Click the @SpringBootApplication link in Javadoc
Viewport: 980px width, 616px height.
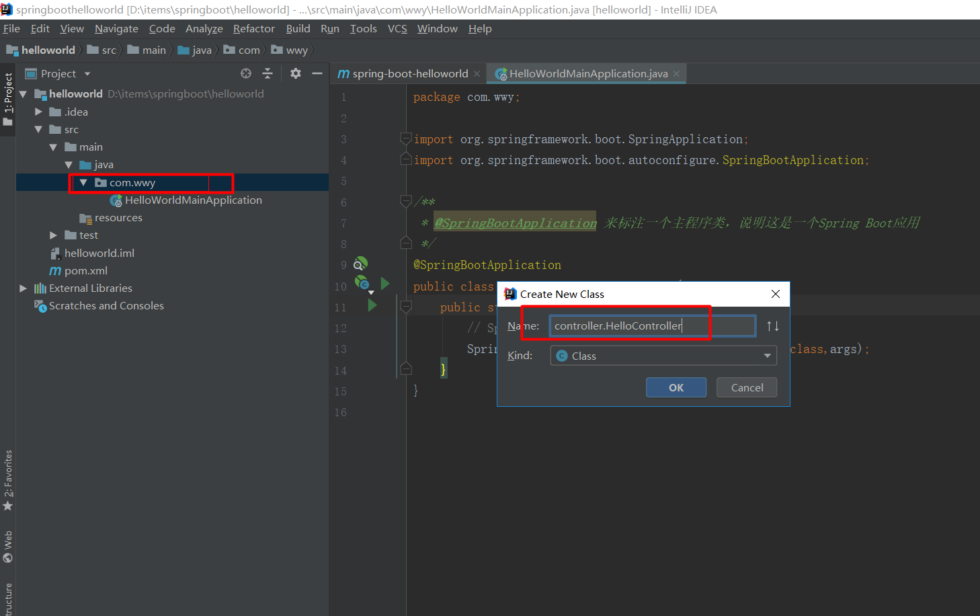pos(516,223)
